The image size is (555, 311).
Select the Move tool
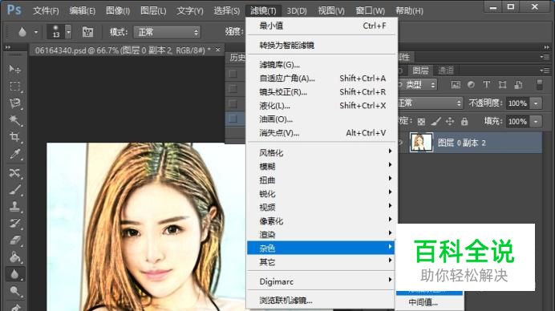pos(14,69)
